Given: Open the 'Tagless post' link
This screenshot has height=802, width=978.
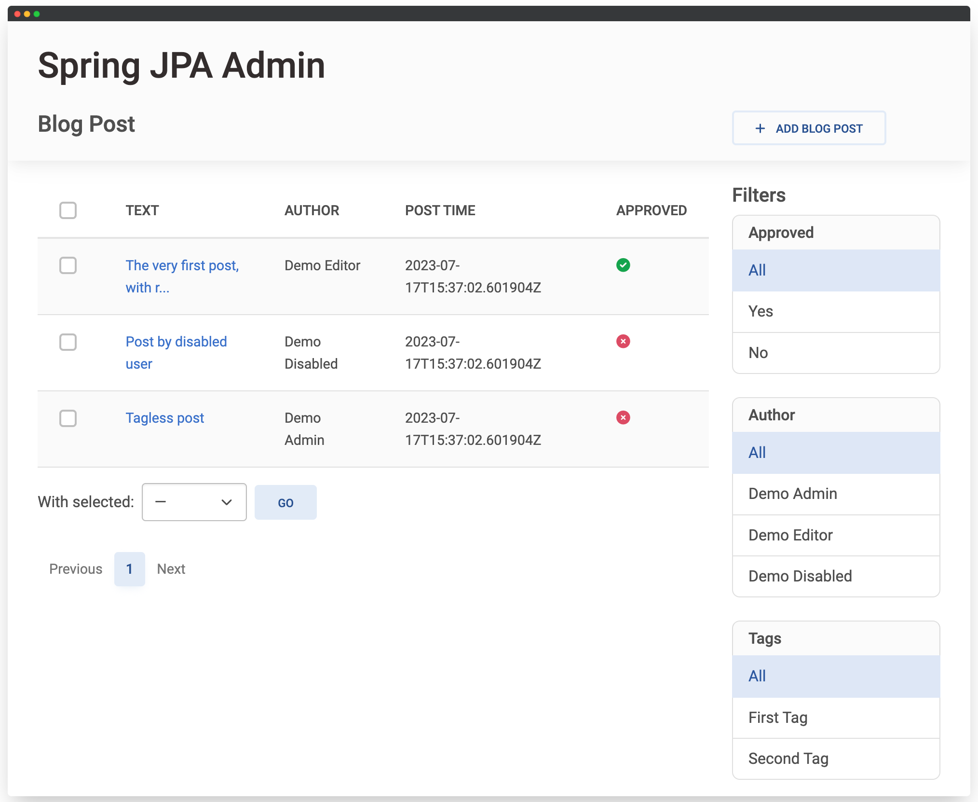Looking at the screenshot, I should click(165, 418).
